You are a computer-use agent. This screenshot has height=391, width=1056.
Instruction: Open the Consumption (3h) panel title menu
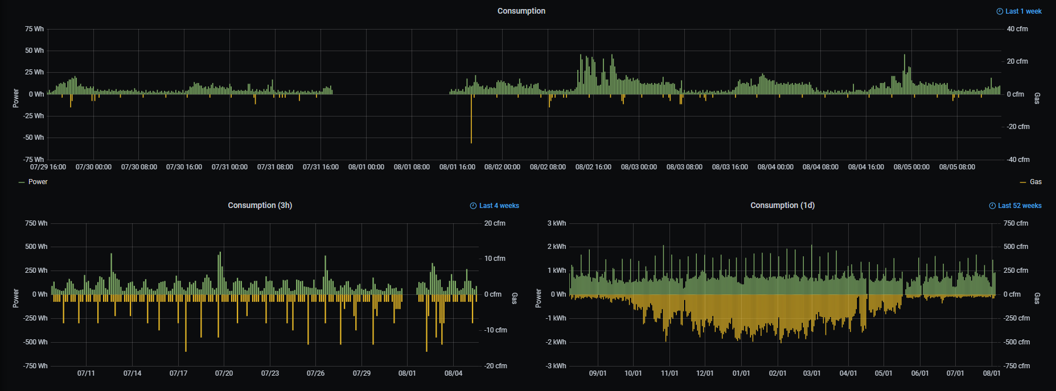[260, 205]
